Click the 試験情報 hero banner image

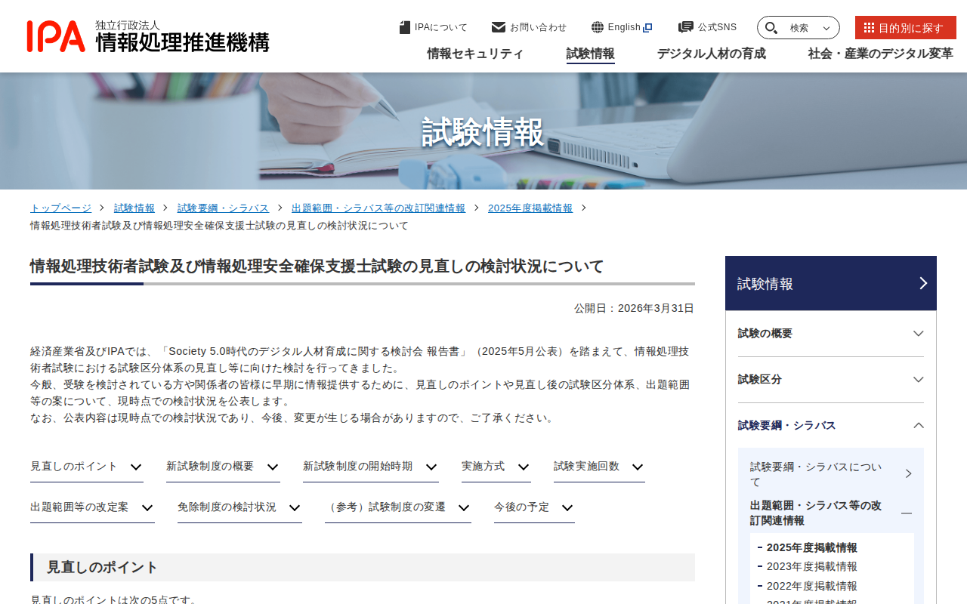coord(483,131)
